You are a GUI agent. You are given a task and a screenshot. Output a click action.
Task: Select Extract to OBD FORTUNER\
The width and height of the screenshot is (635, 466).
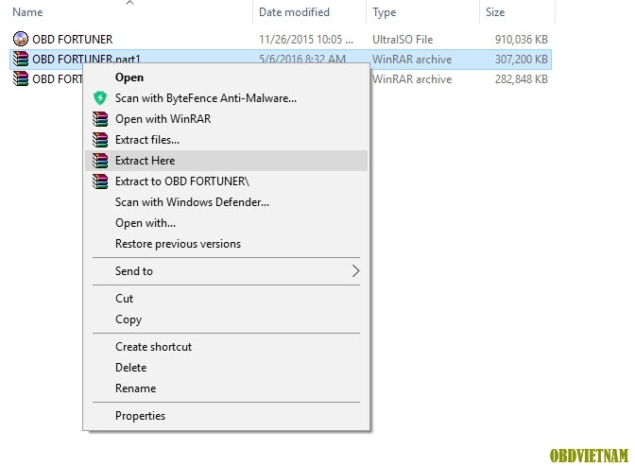182,181
